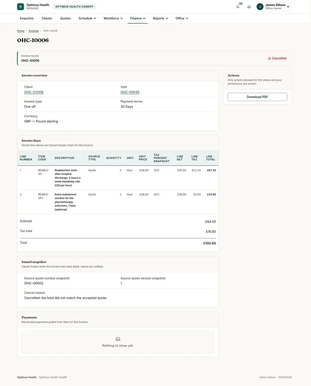Go to the Enquiries tab
311x386 pixels.
[x=27, y=18]
